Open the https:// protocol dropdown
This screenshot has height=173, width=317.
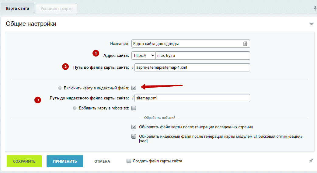(x=144, y=56)
